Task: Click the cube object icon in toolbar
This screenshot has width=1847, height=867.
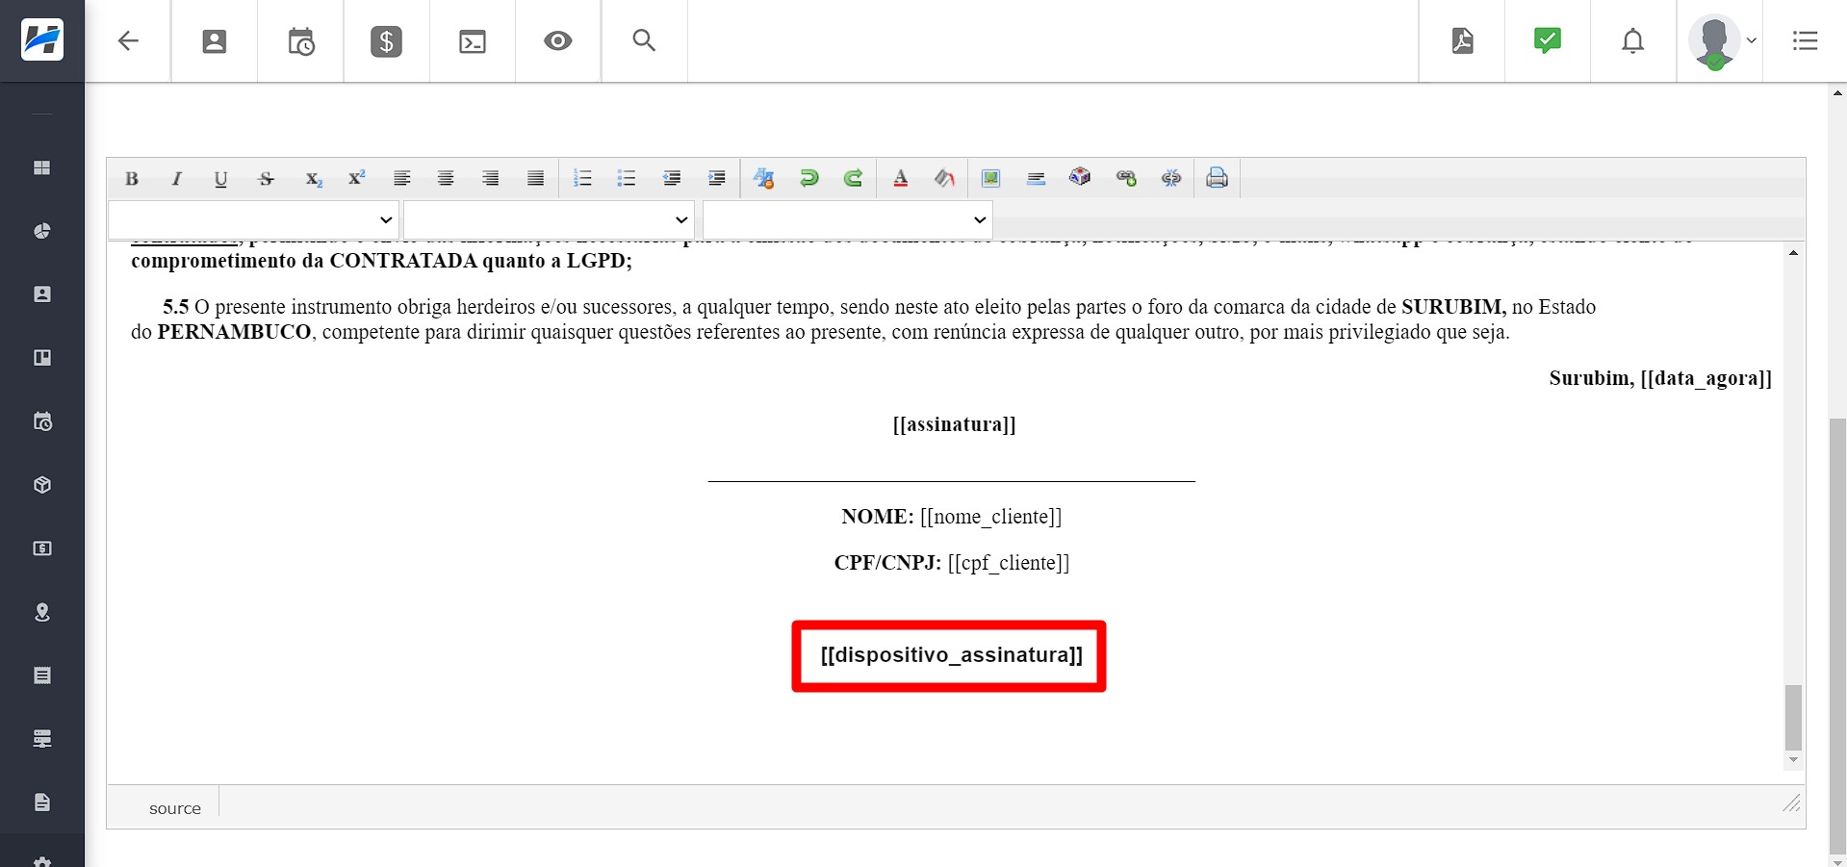Action: (x=1080, y=178)
